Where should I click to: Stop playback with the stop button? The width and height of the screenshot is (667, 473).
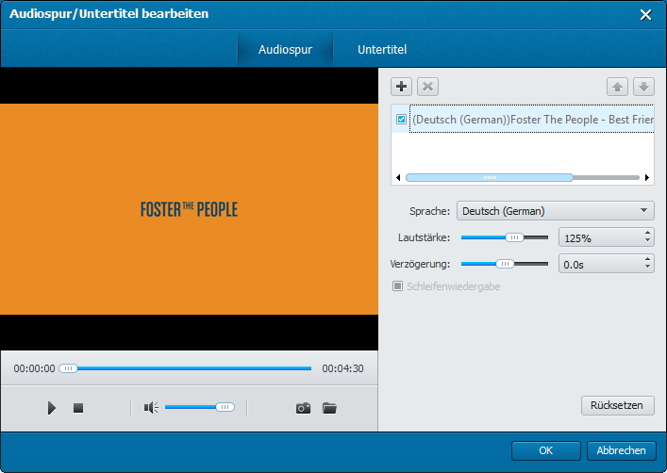(x=78, y=408)
